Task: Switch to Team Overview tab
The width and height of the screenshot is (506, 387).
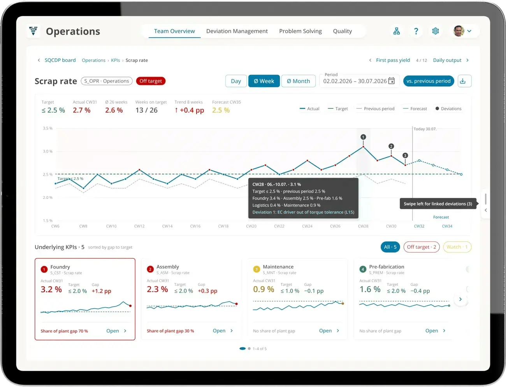Action: point(174,31)
